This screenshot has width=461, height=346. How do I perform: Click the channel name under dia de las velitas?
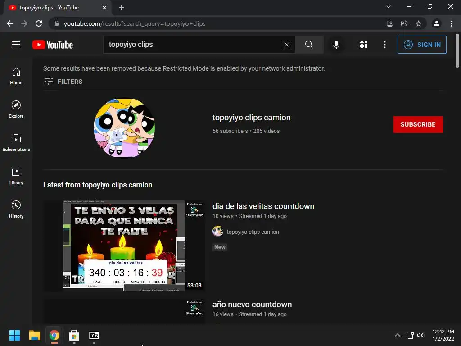[x=253, y=232]
